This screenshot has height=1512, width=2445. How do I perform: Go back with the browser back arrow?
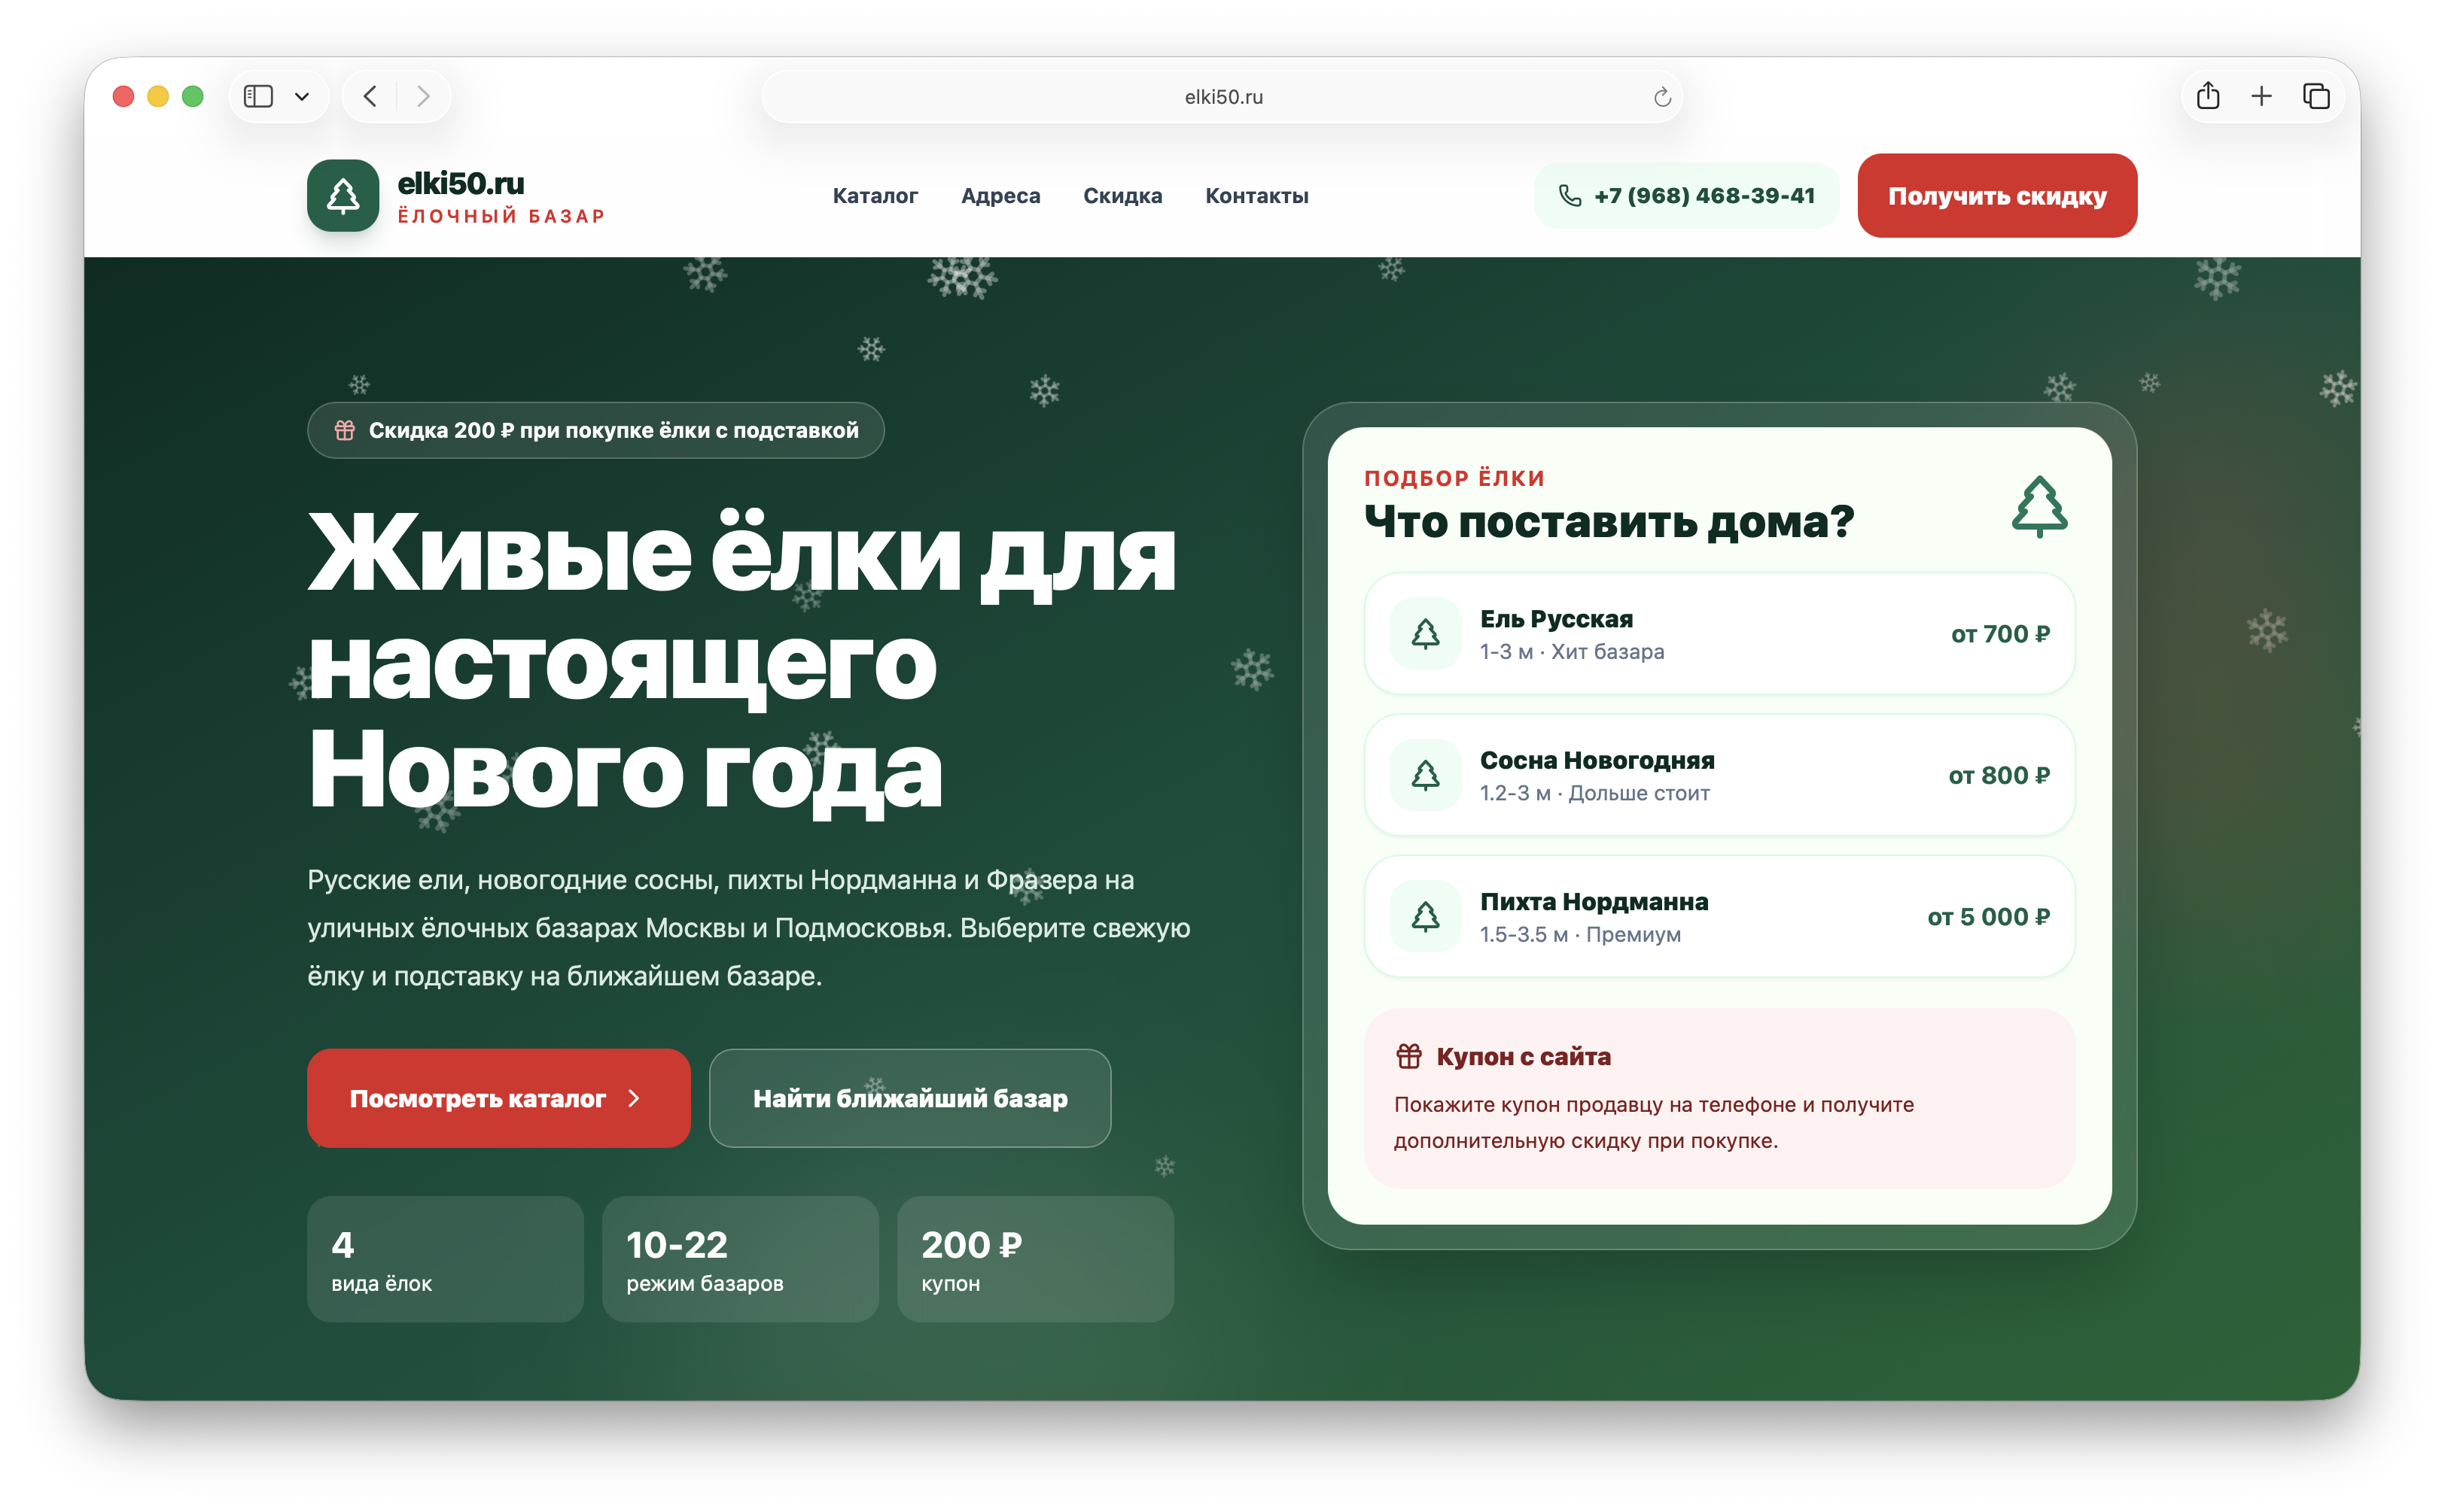[370, 96]
